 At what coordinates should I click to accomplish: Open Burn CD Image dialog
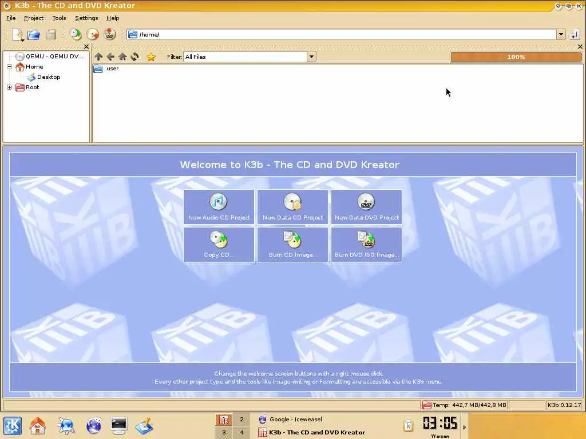pyautogui.click(x=292, y=245)
